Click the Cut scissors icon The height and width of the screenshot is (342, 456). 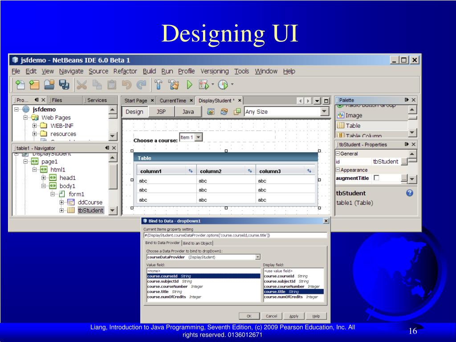(x=82, y=85)
